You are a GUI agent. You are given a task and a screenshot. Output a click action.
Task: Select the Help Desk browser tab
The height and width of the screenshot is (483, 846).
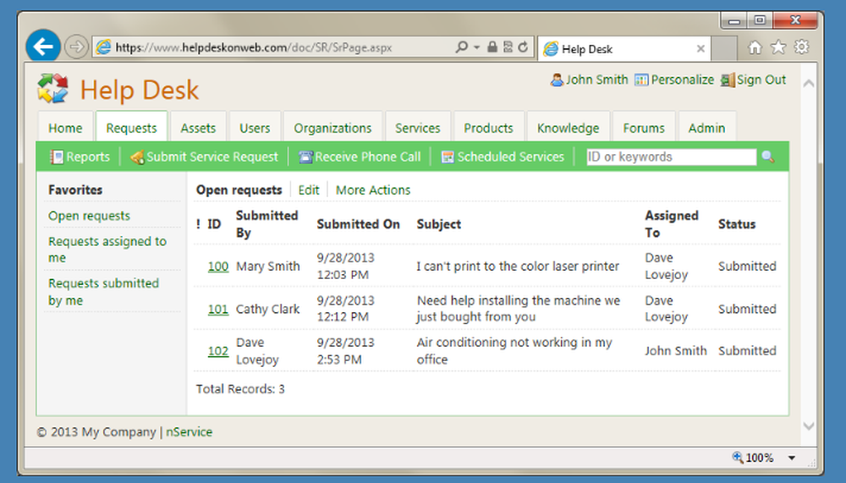[624, 49]
